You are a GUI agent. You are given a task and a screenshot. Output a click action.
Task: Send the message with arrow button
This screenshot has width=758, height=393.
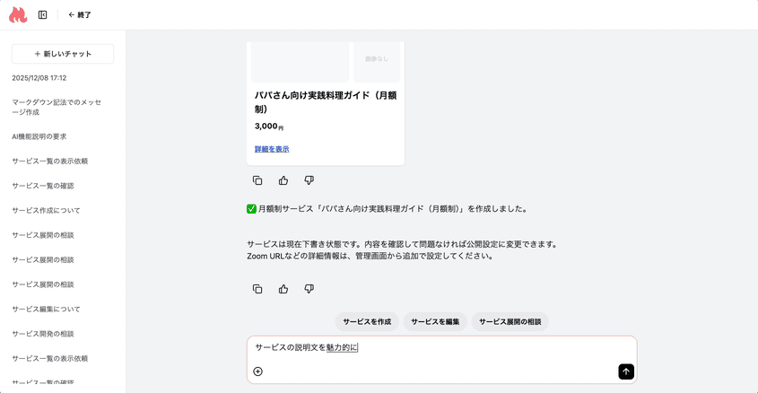[626, 371]
